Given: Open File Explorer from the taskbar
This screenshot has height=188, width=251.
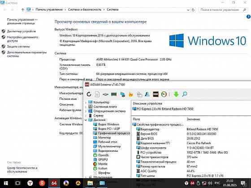Looking at the screenshot, I should tap(90, 183).
